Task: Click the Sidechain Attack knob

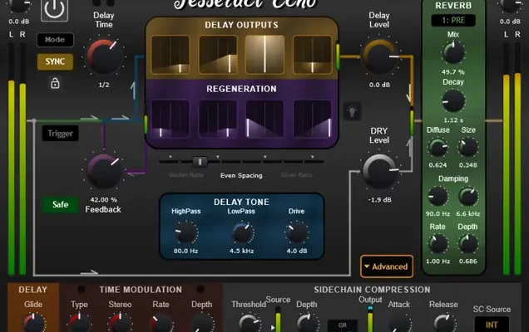Action: pos(399,323)
